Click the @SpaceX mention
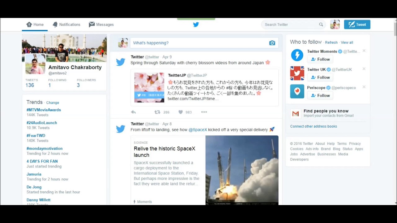The width and height of the screenshot is (397, 223). click(198, 129)
